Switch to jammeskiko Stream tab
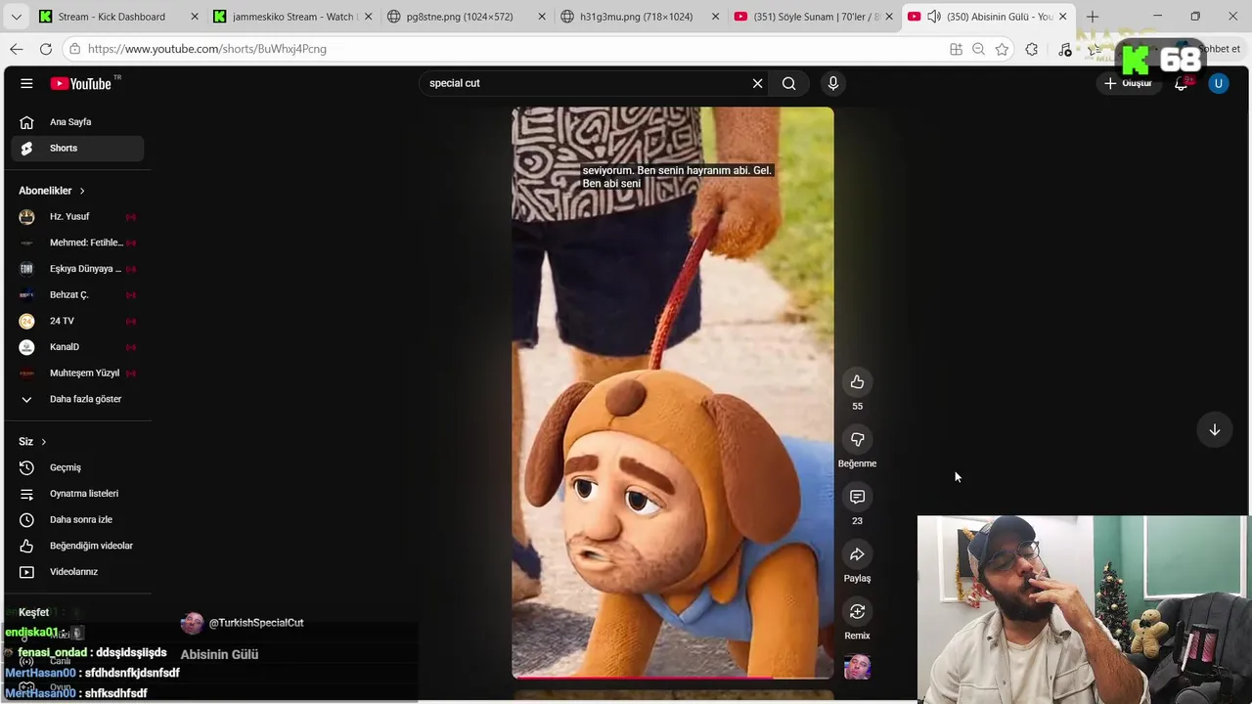1252x704 pixels. coord(291,17)
